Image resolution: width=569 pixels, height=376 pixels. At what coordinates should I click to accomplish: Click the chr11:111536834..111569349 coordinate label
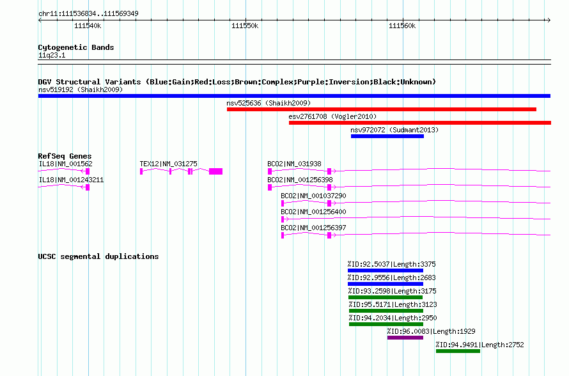pyautogui.click(x=88, y=13)
